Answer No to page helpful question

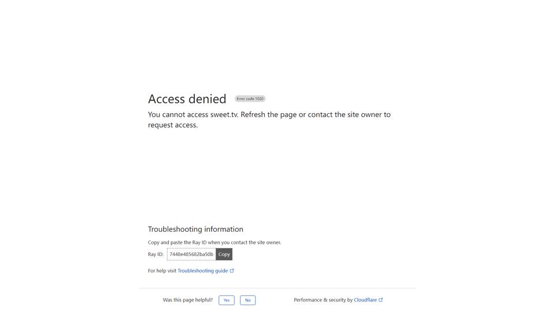(x=248, y=300)
